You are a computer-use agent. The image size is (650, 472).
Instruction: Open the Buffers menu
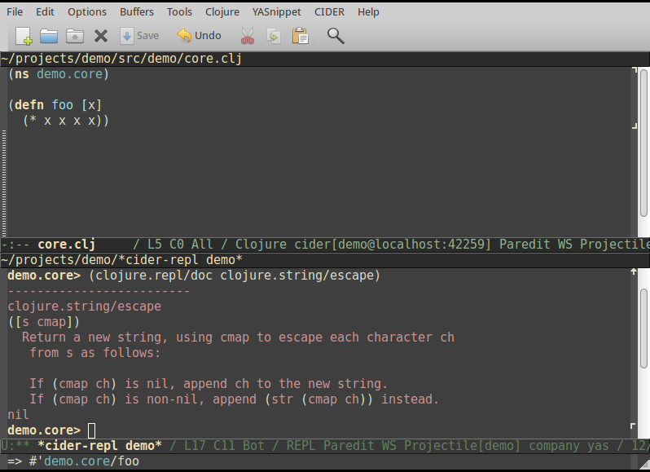[x=137, y=12]
